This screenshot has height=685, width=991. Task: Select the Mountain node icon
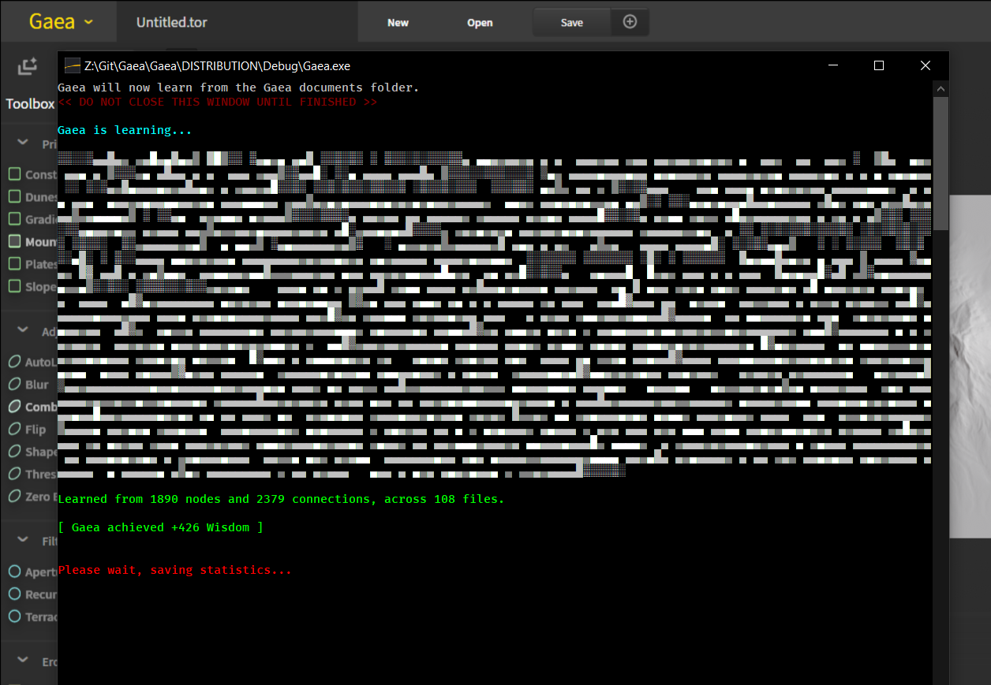pos(14,241)
